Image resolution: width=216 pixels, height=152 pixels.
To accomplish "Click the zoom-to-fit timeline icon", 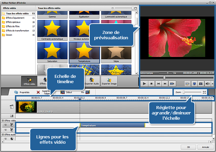I will tap(205, 92).
